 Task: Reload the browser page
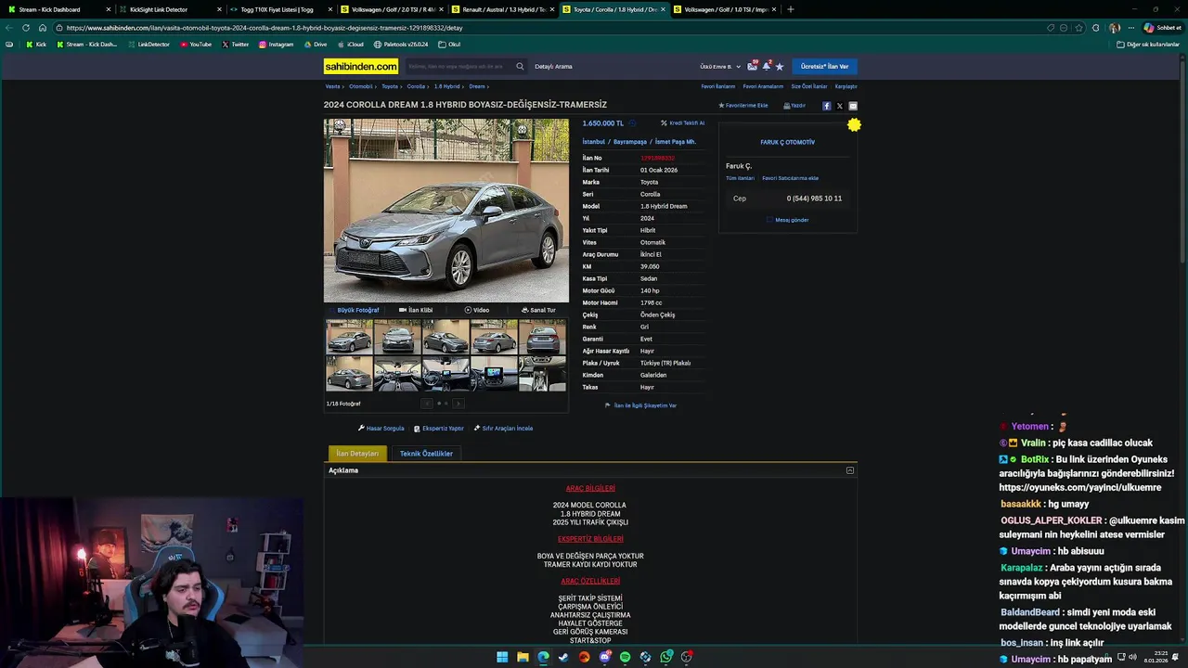click(26, 28)
